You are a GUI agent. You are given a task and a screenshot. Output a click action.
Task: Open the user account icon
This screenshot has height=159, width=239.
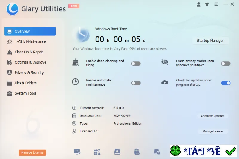pyautogui.click(x=198, y=4)
